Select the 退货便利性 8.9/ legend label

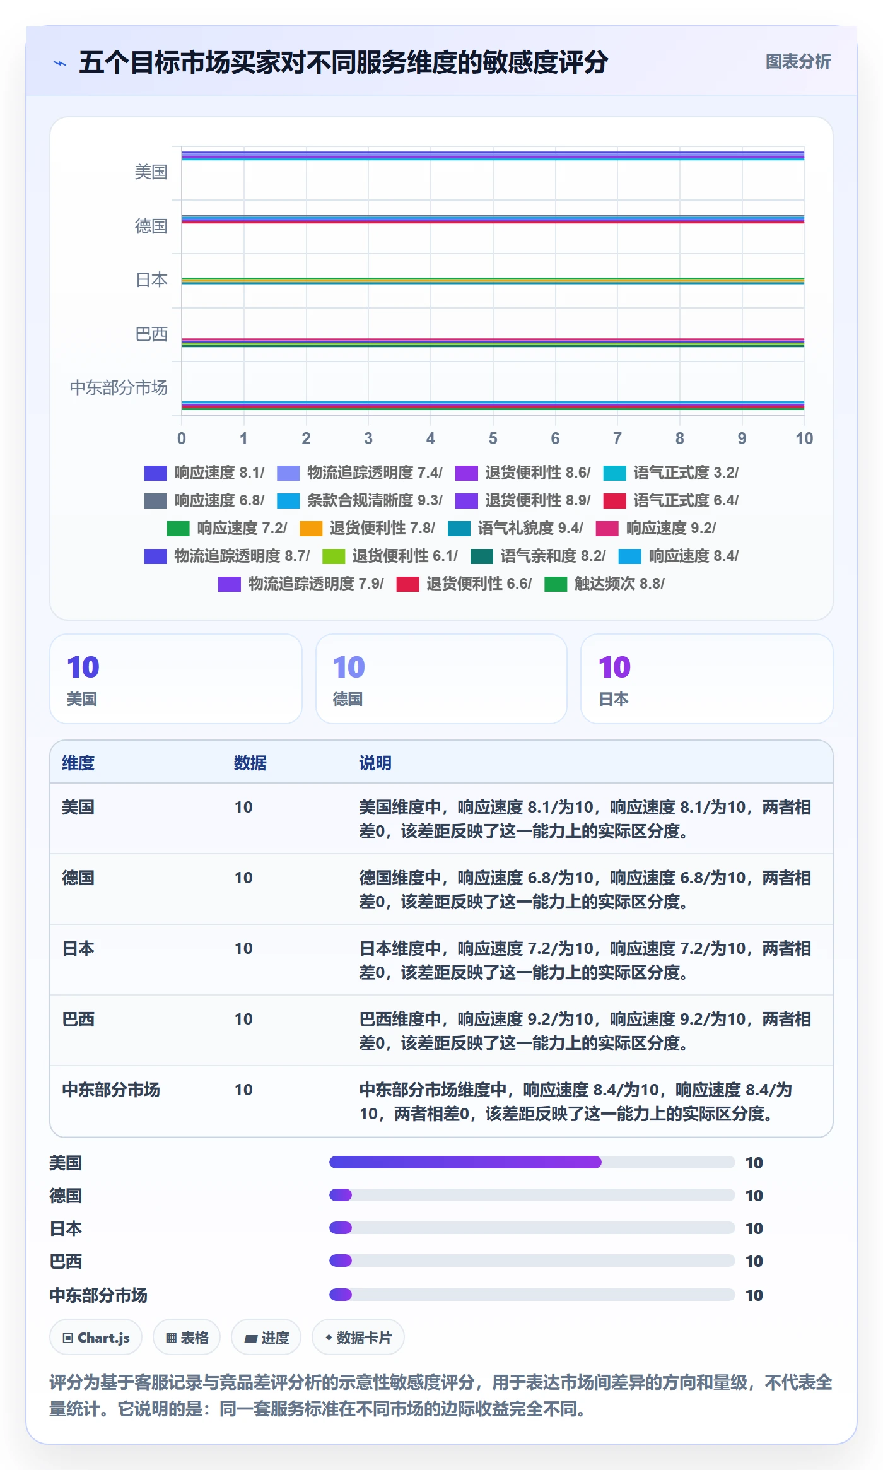538,500
